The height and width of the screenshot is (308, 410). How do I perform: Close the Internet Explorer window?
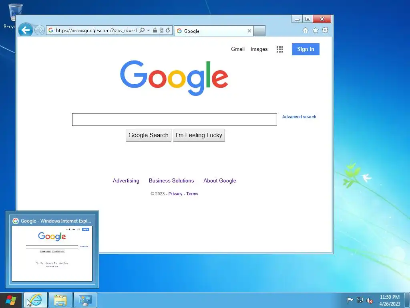pos(322,19)
